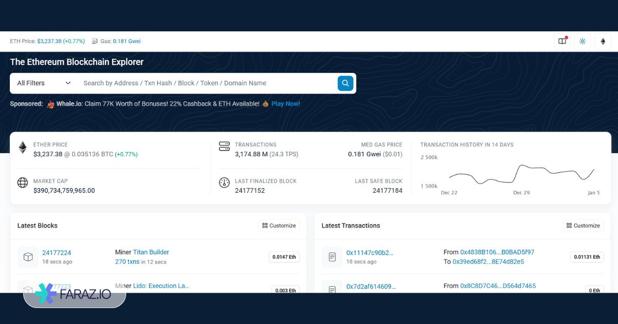Expand the All Filters dropdown
The width and height of the screenshot is (618, 324).
click(x=43, y=83)
